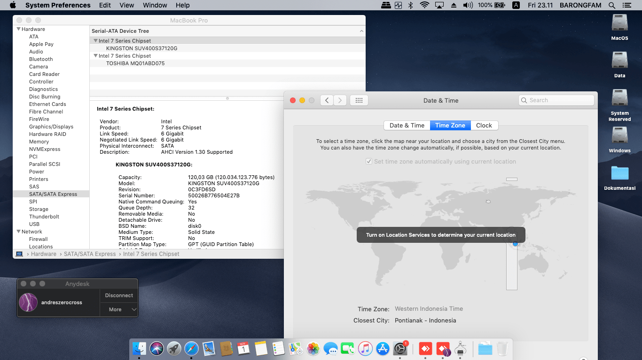
Task: Open the Apple menu
Action: (13, 5)
